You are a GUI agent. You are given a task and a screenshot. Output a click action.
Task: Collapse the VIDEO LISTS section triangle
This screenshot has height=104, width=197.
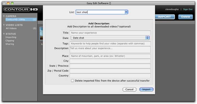click(4, 25)
